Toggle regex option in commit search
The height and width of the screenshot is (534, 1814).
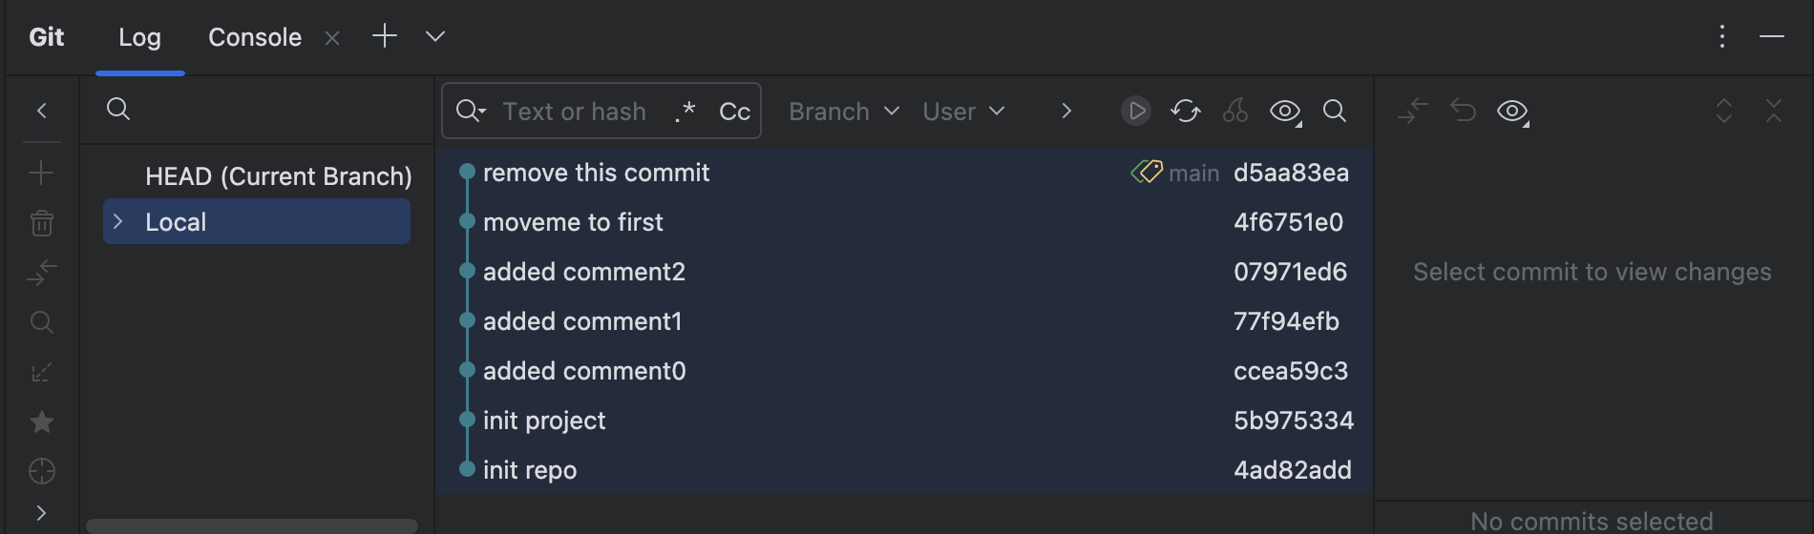click(x=685, y=112)
